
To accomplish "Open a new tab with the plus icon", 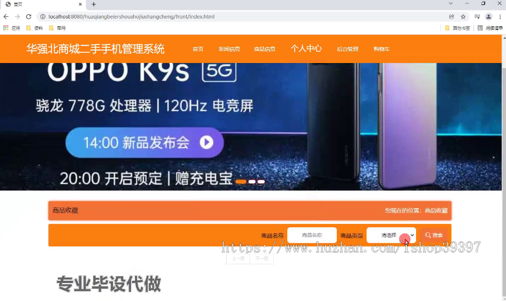I will click(x=93, y=4).
